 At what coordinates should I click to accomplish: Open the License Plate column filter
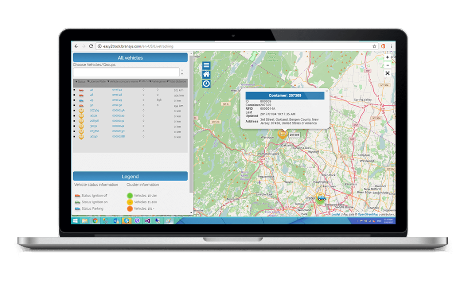pos(89,81)
